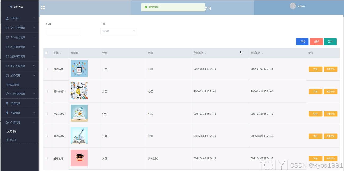Click the picture icon beside 系统管理
The image size is (344, 171).
[x=7, y=76]
